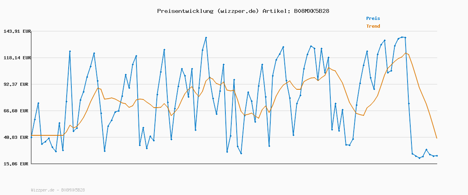Image resolution: width=468 pixels, height=195 pixels.
Task: Click the first blue price point at left edge
Action: 32,137
